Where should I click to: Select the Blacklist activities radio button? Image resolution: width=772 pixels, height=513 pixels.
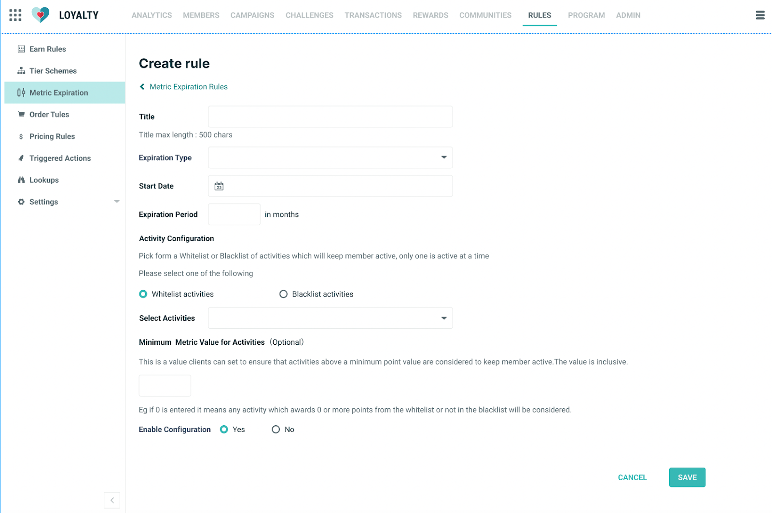point(284,294)
